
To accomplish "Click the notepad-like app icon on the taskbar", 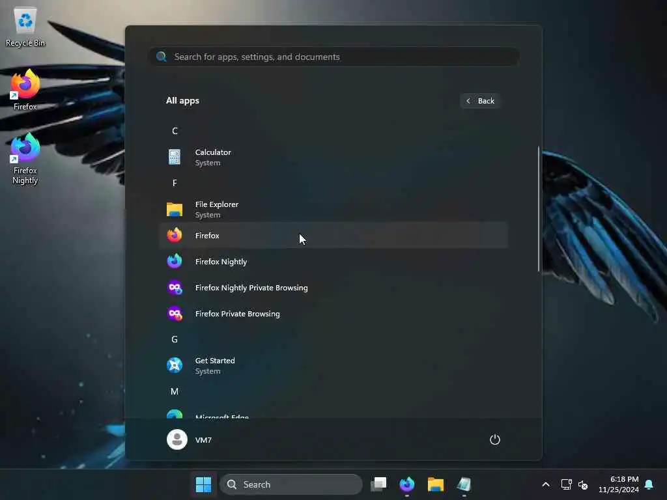I will 464,484.
